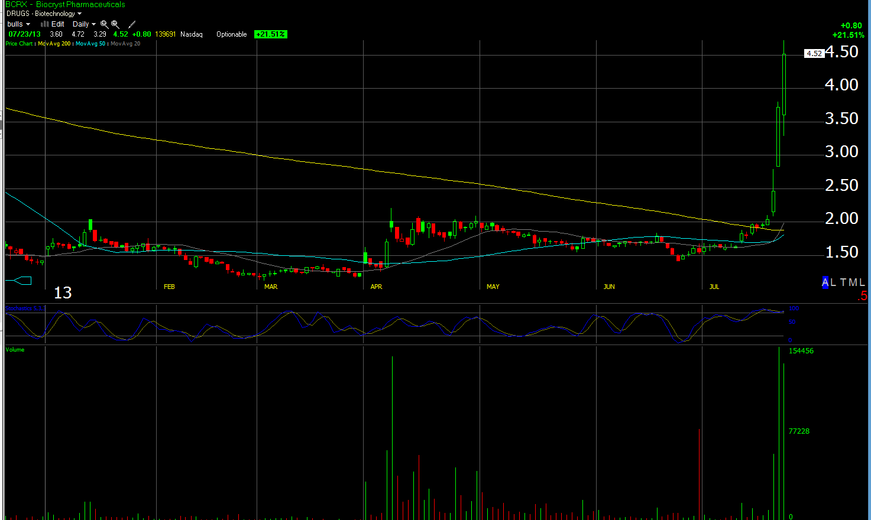Image resolution: width=871 pixels, height=520 pixels.
Task: Open the Daily time frame dropdown
Action: (84, 24)
